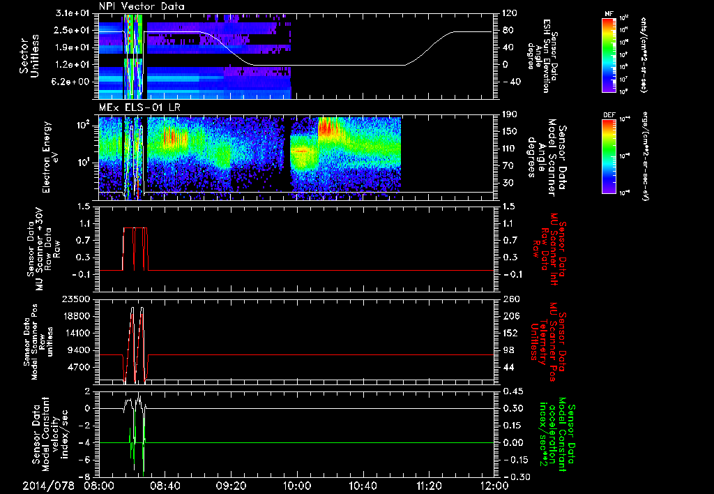Click the "18800" scanner position tick value
Viewport: 714px width, 494px height.
tap(75, 316)
